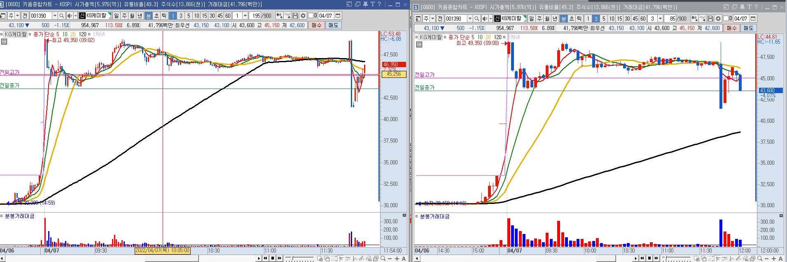Open stock search magnifier in right chart
This screenshot has width=787, height=262.
[x=477, y=19]
